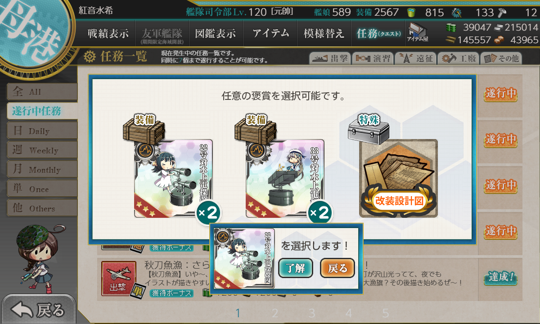The width and height of the screenshot is (540, 324).
Task: Select the 33号対水上電探 reward card
Action: (x=285, y=178)
